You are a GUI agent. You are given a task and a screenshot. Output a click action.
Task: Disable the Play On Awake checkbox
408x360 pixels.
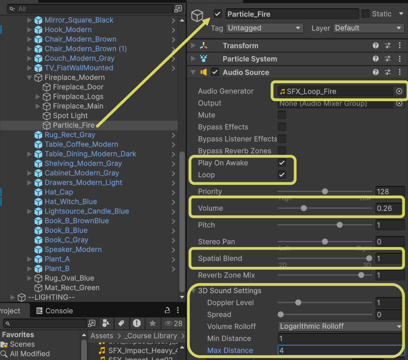pyautogui.click(x=282, y=163)
